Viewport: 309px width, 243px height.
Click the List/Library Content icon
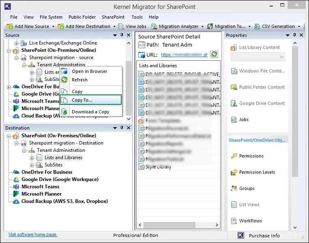click(x=234, y=47)
